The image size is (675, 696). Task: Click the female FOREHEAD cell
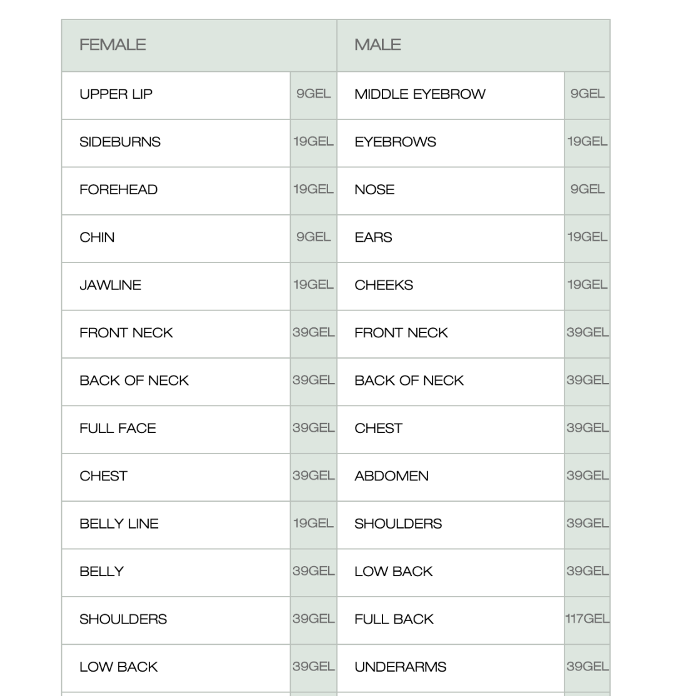(176, 191)
